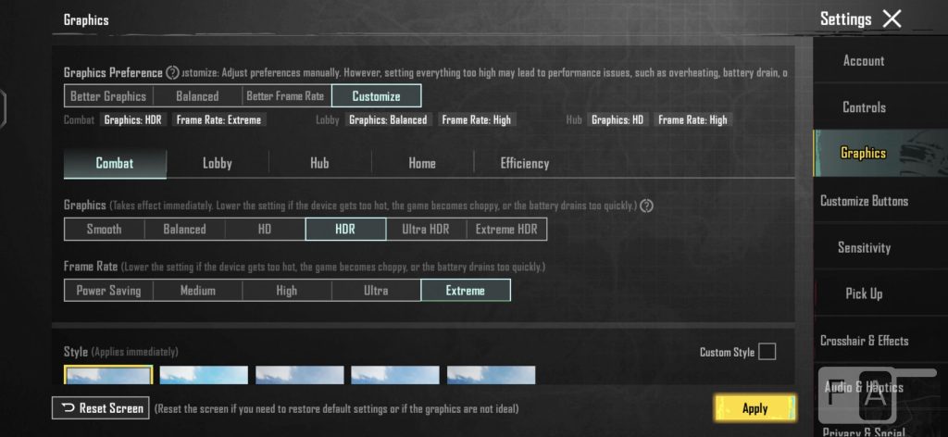Screen dimensions: 948x437
Task: Select Extreme HDR graphics quality
Action: (x=505, y=230)
